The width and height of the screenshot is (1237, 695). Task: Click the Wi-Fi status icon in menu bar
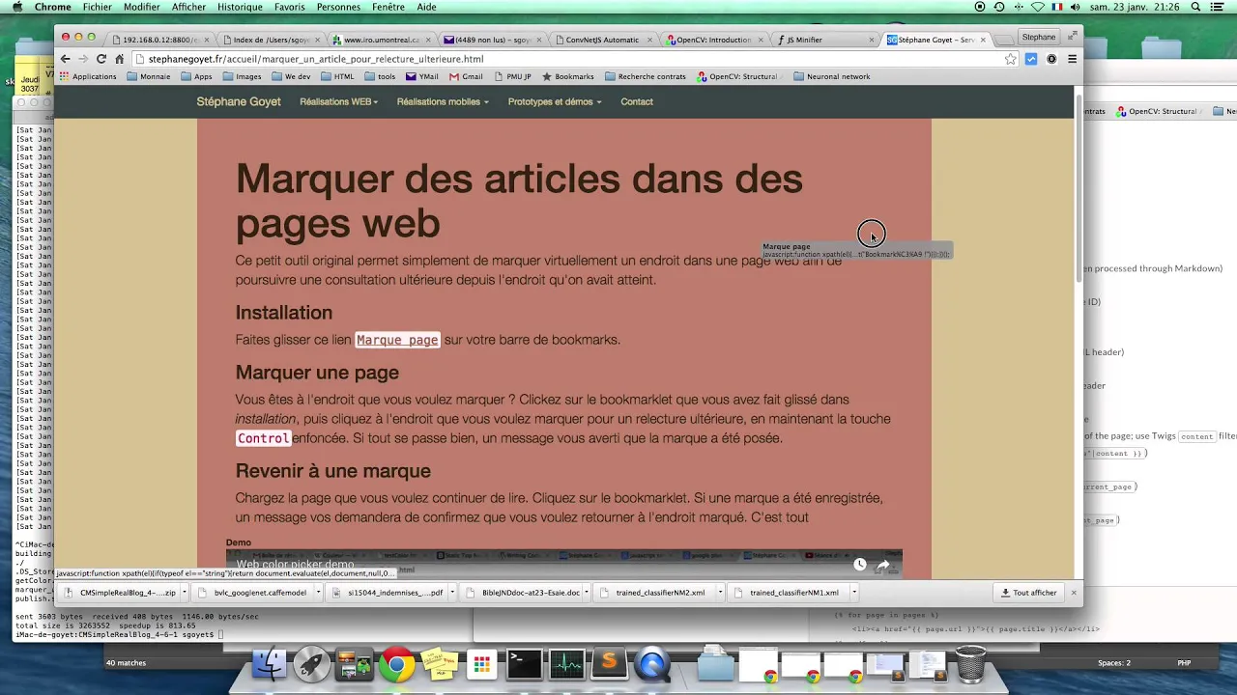tap(1038, 7)
